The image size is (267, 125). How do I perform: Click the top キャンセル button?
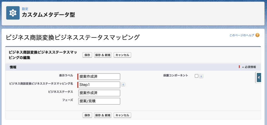click(123, 55)
